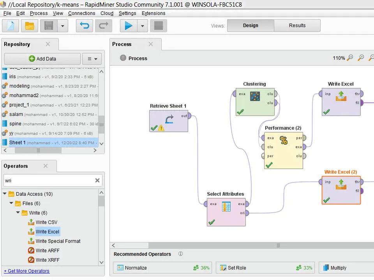
Task: Click the Run Process play icon
Action: [128, 26]
